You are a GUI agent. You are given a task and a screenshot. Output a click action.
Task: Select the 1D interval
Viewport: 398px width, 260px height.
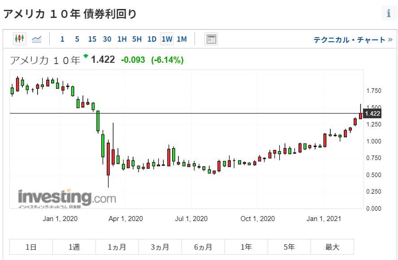tap(152, 39)
